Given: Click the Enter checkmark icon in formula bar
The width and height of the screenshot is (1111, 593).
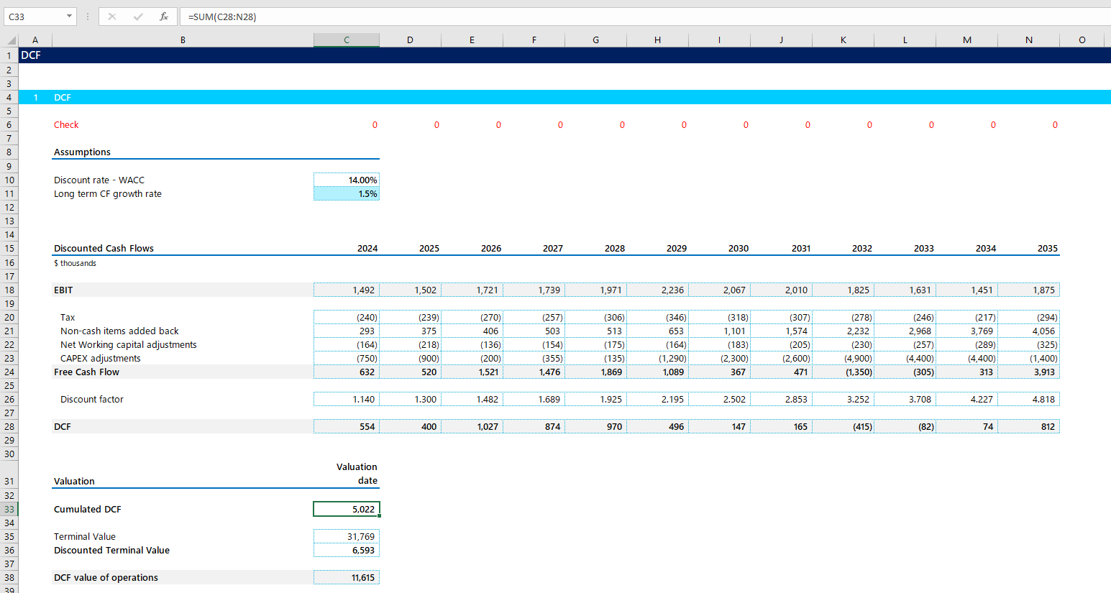Looking at the screenshot, I should (x=138, y=17).
